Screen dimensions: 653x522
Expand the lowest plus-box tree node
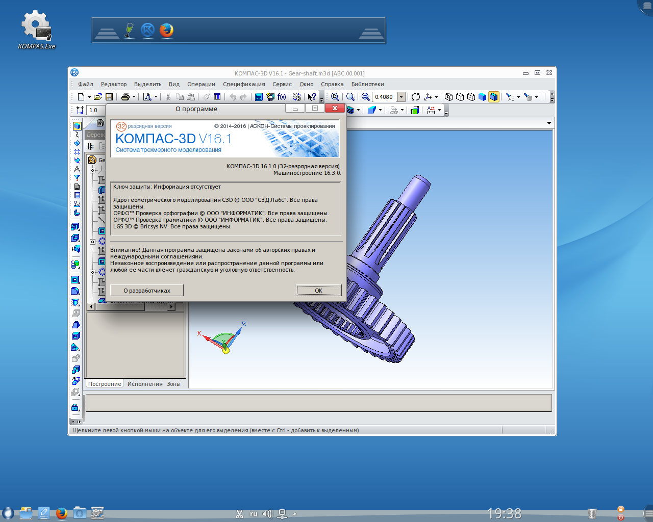point(93,272)
